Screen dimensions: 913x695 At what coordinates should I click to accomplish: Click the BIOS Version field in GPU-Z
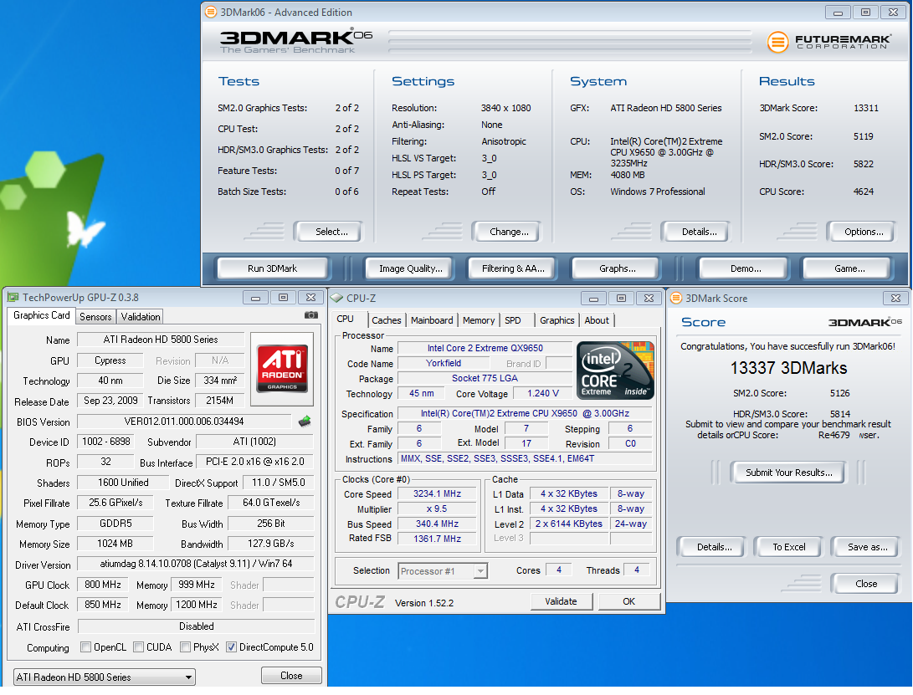click(x=184, y=422)
